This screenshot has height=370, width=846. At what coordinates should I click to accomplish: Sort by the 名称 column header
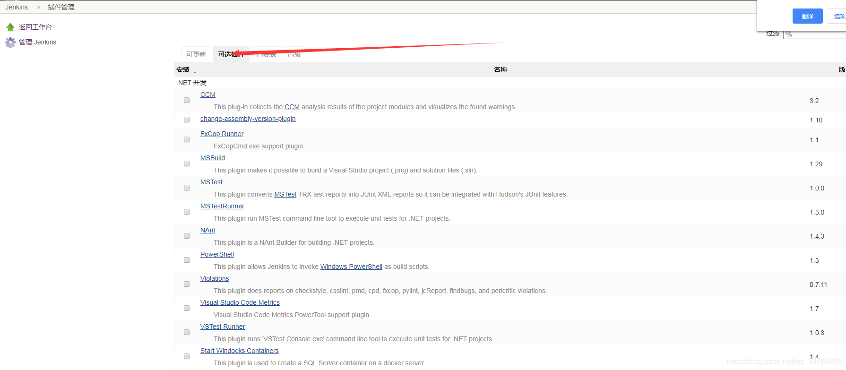click(501, 69)
